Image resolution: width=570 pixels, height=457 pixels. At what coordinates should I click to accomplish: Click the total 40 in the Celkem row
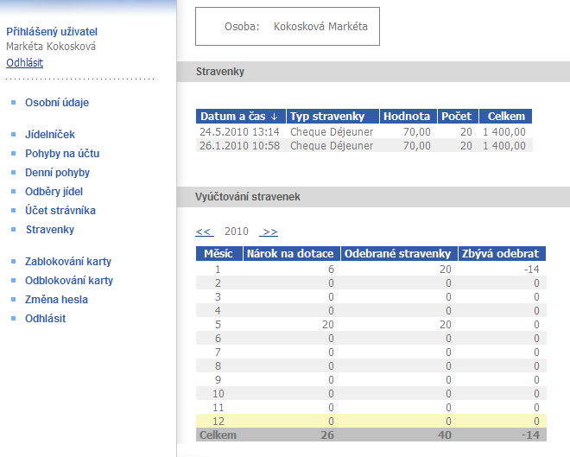click(x=445, y=435)
